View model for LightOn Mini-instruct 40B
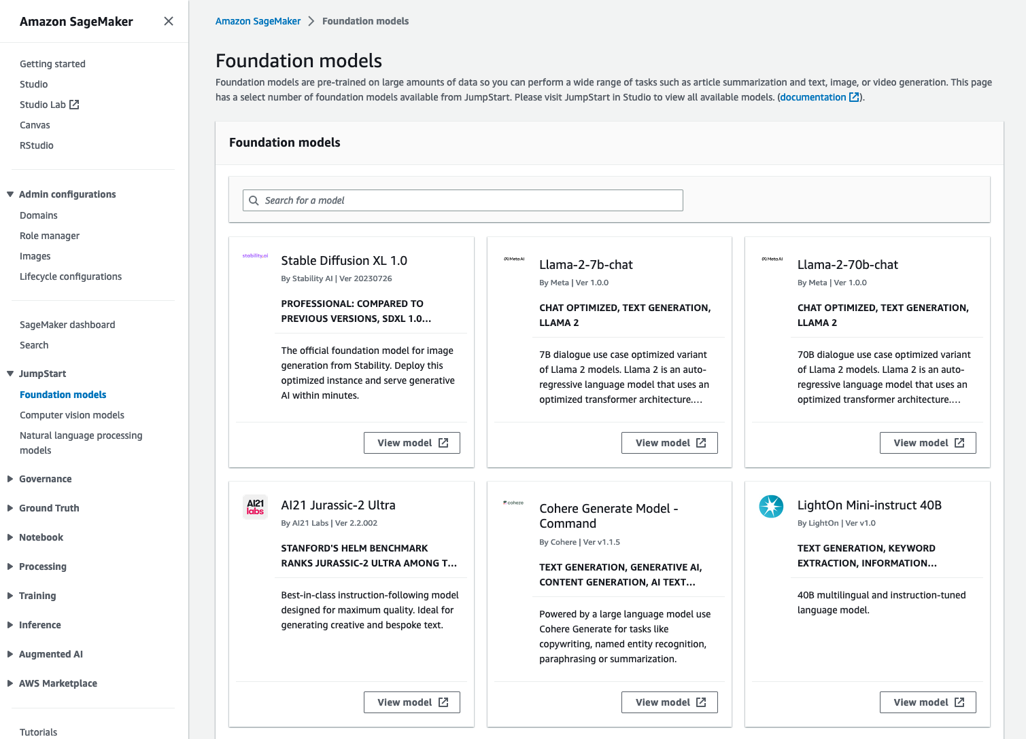 (928, 702)
